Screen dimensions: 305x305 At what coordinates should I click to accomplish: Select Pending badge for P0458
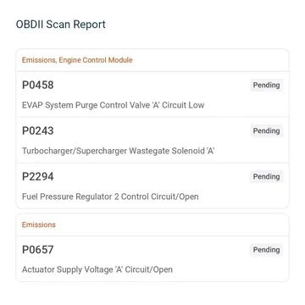266,85
